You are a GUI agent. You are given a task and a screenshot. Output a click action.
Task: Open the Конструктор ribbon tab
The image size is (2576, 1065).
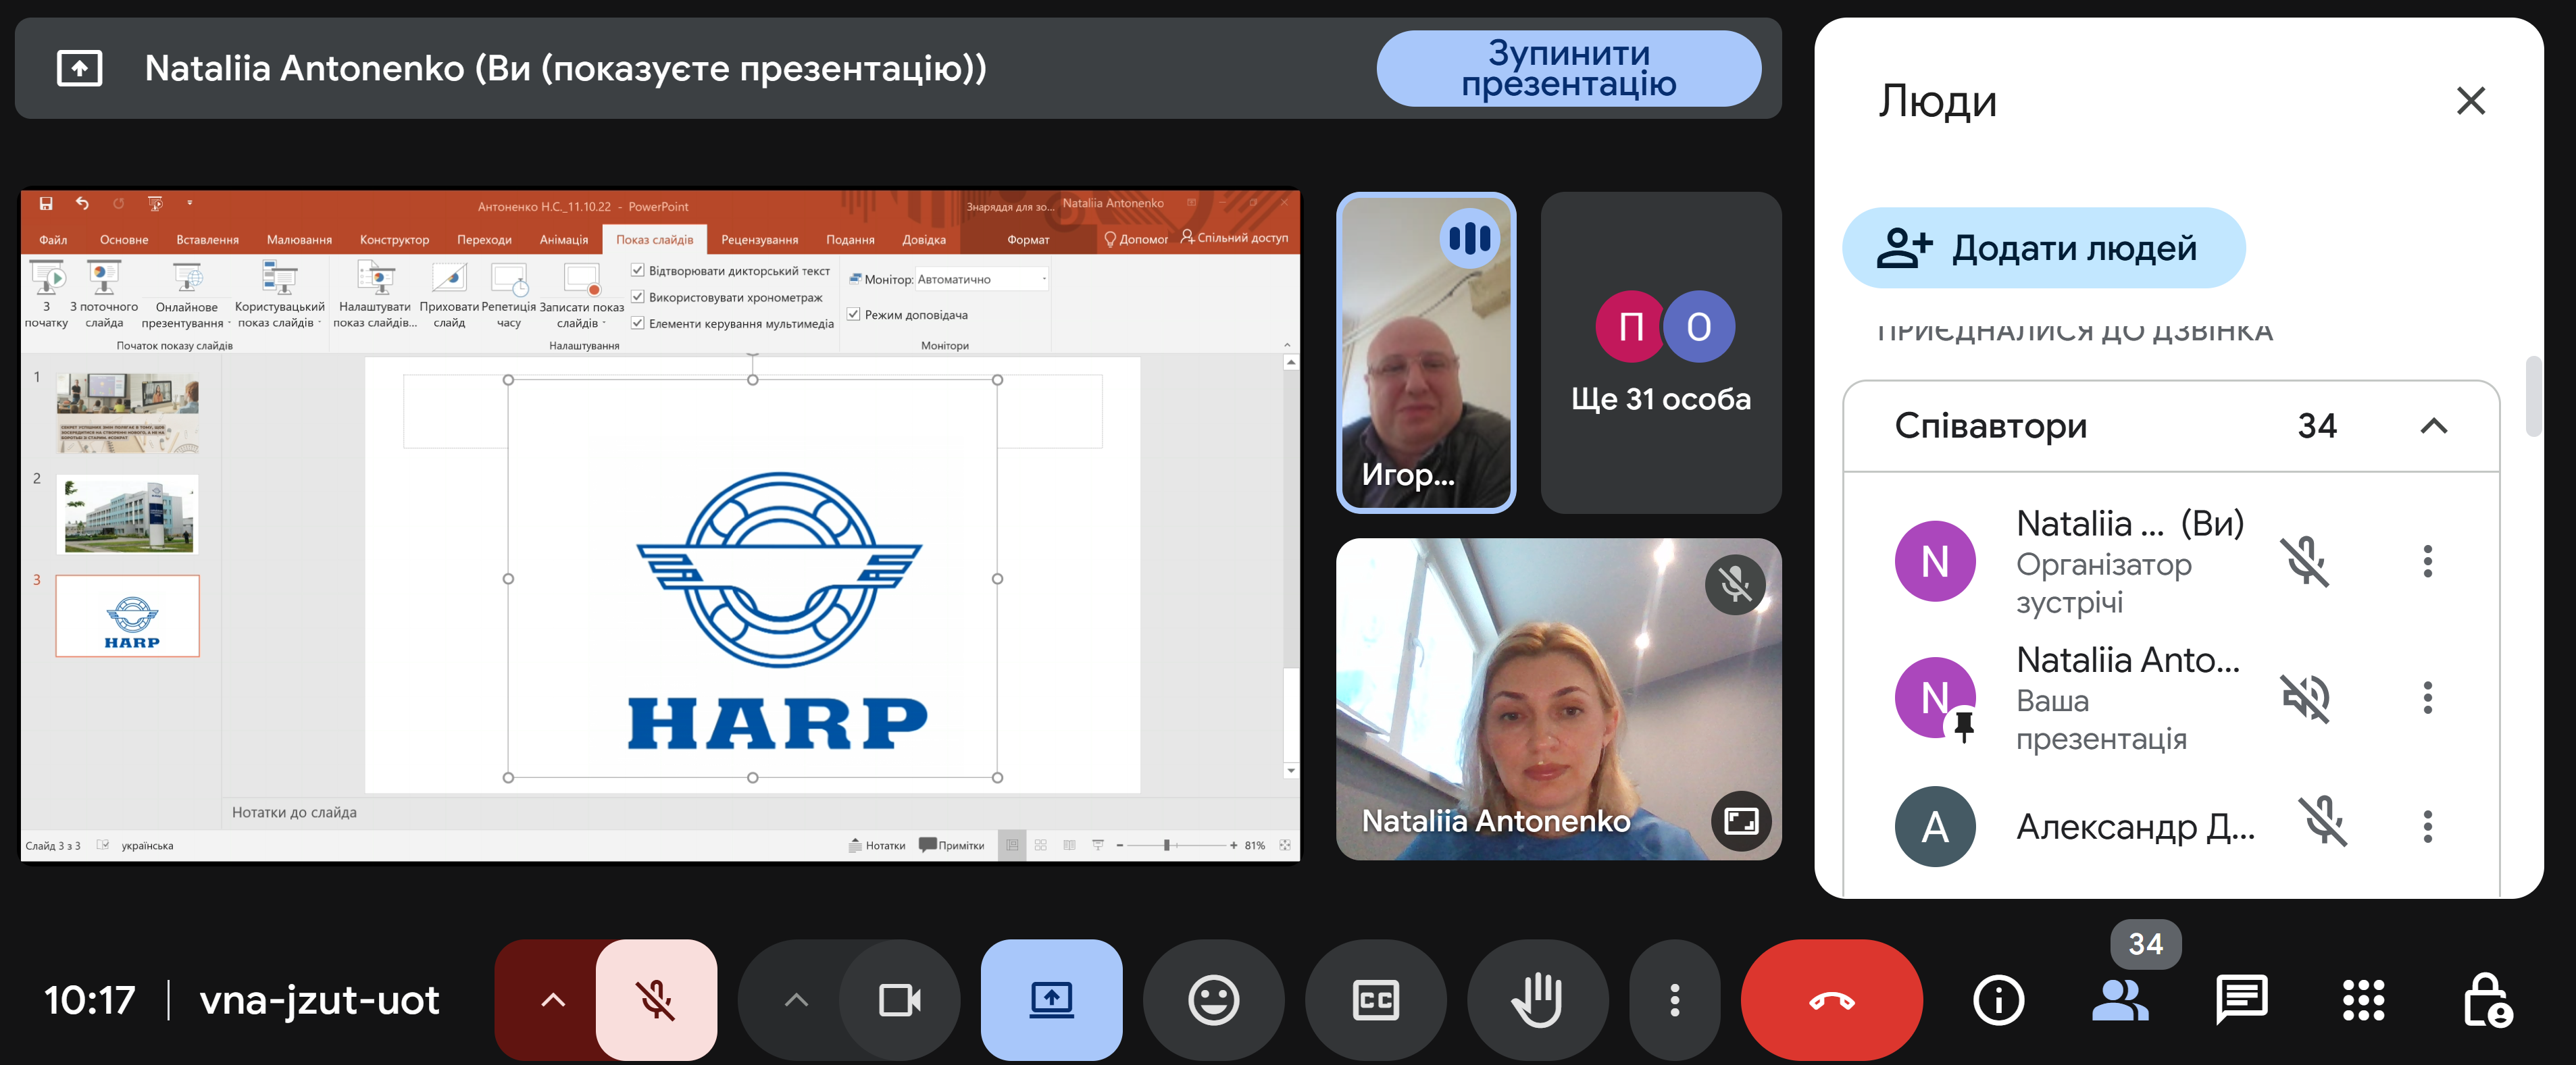(394, 239)
